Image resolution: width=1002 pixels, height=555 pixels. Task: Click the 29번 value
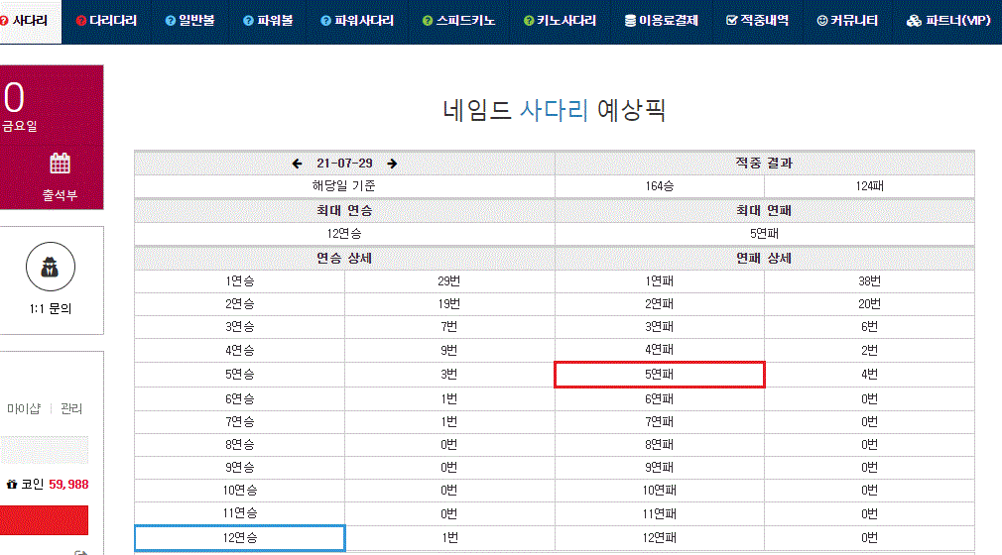[449, 281]
